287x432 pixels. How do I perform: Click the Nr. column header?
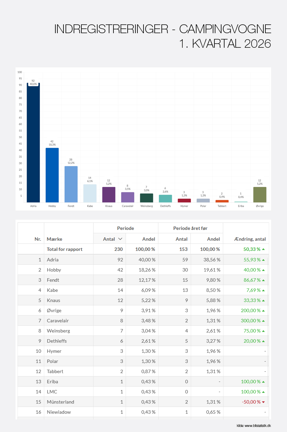click(38, 239)
